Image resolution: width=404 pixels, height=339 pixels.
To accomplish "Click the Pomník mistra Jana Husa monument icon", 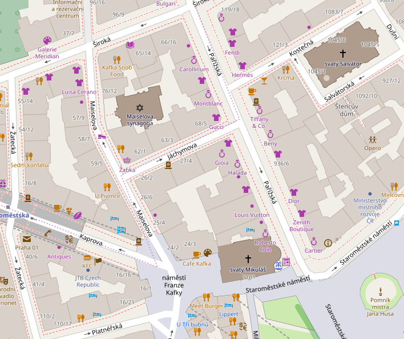I will coord(380,291).
